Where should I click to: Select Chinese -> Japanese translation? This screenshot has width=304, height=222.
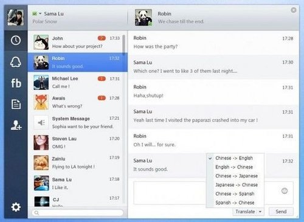click(x=237, y=176)
